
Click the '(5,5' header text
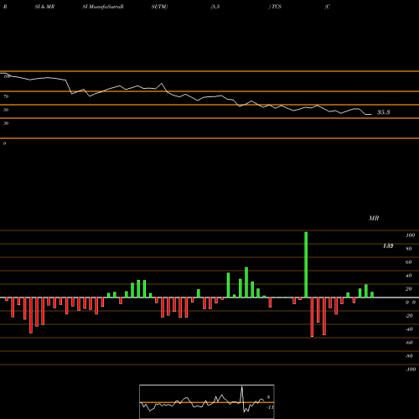(x=215, y=7)
